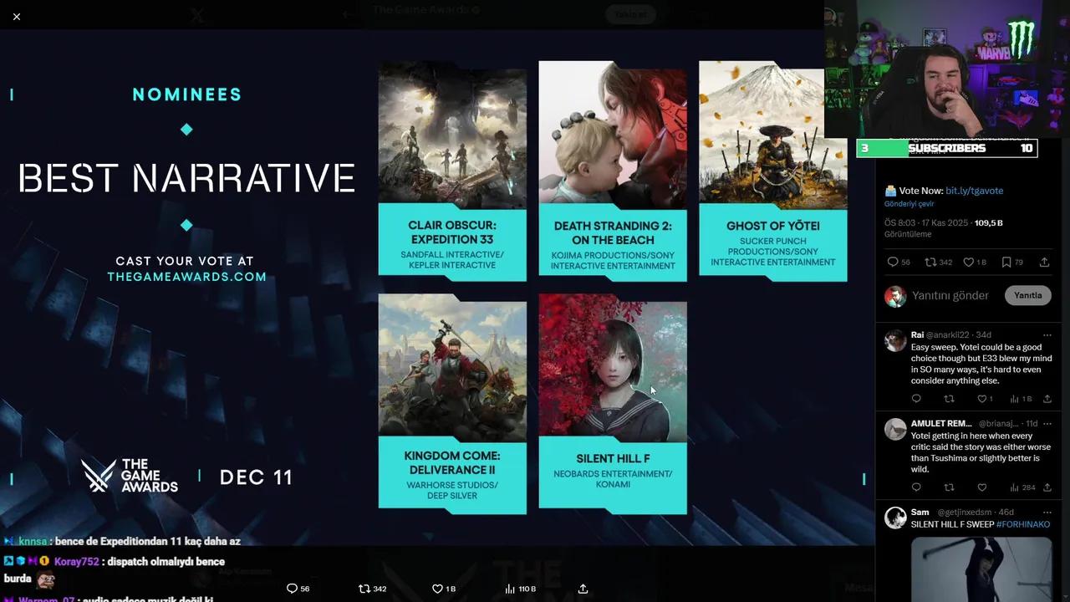This screenshot has height=602, width=1070.
Task: Reply to Rai's comment
Action: 916,399
